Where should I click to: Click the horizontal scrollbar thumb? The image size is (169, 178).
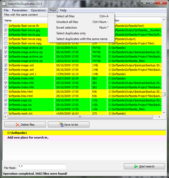(x=80, y=117)
